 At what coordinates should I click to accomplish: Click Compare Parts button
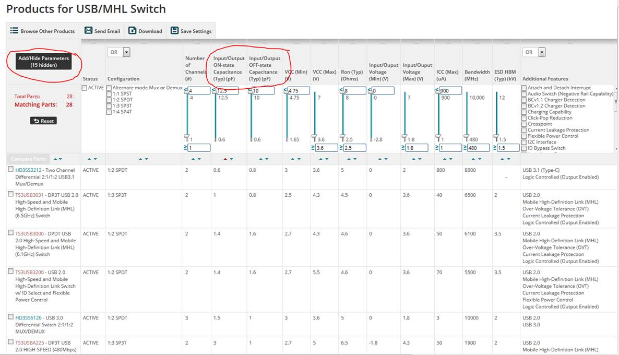[28, 159]
